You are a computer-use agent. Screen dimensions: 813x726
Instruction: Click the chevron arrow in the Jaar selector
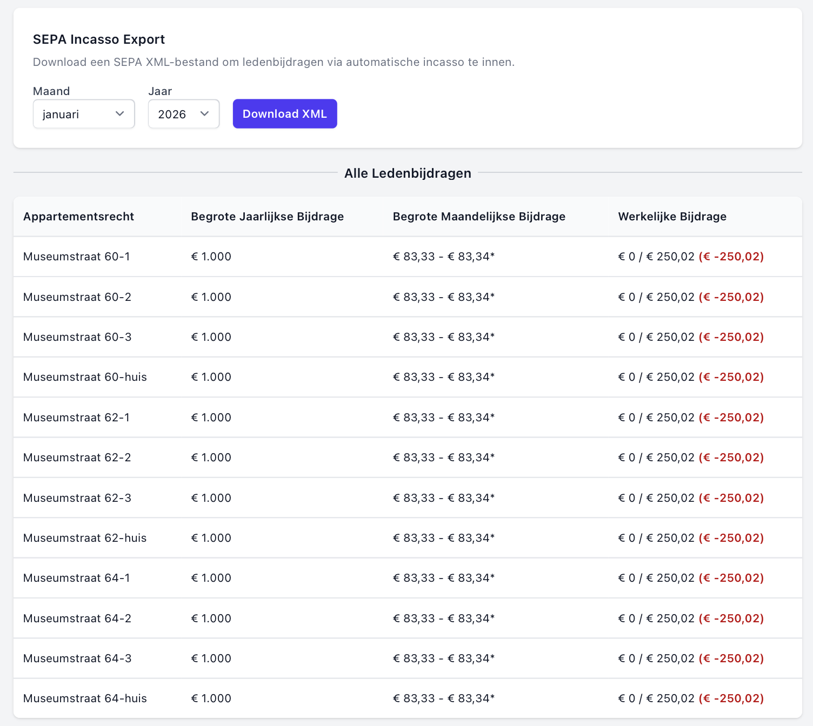[204, 114]
